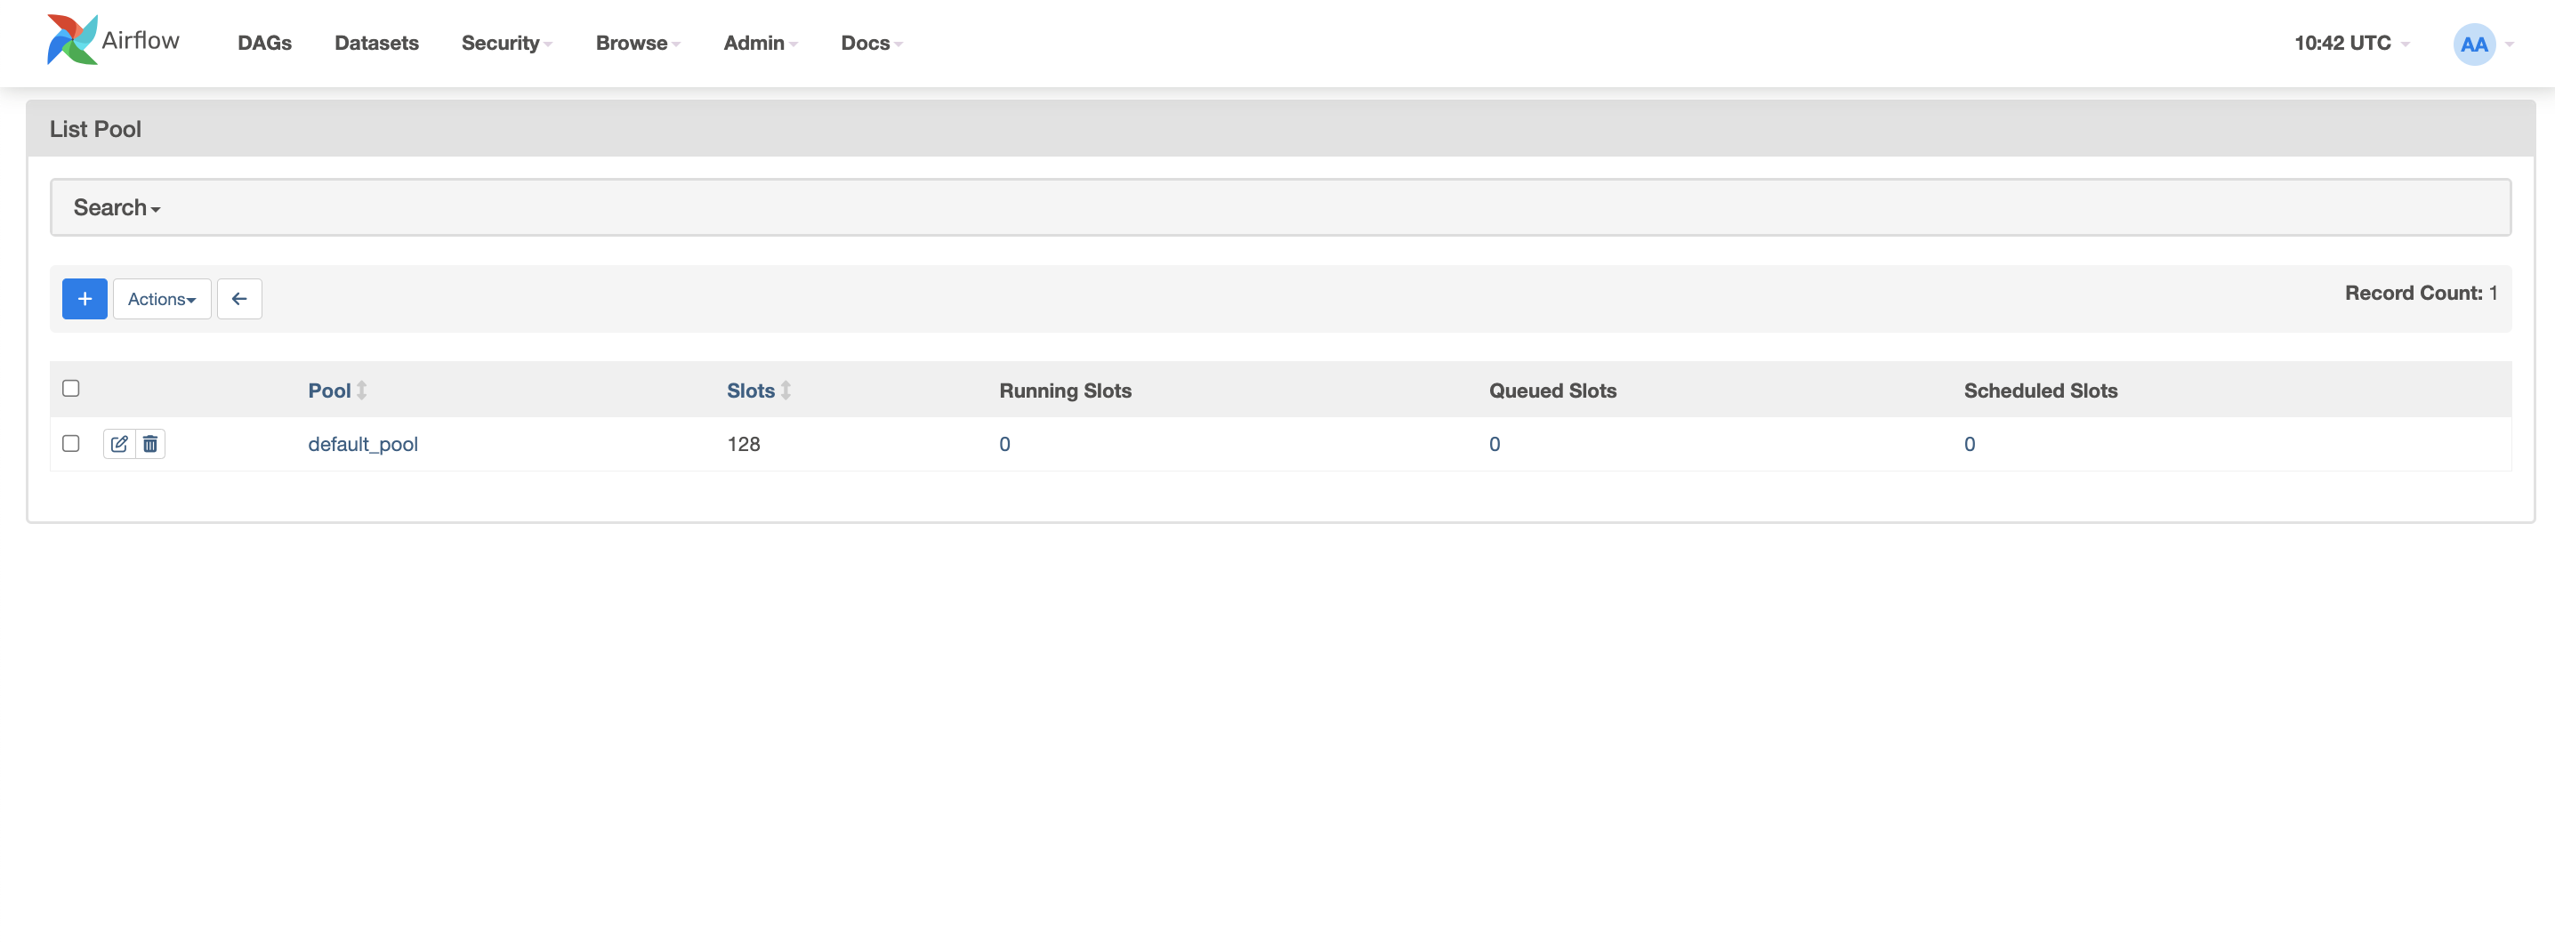Open the AA user avatar menu
Image resolution: width=2555 pixels, height=943 pixels.
point(2477,43)
